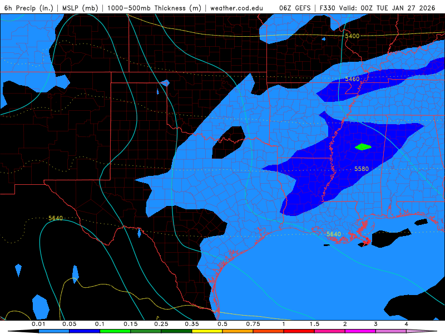Select the 5400 thickness contour label
445x334 pixels.
point(352,36)
